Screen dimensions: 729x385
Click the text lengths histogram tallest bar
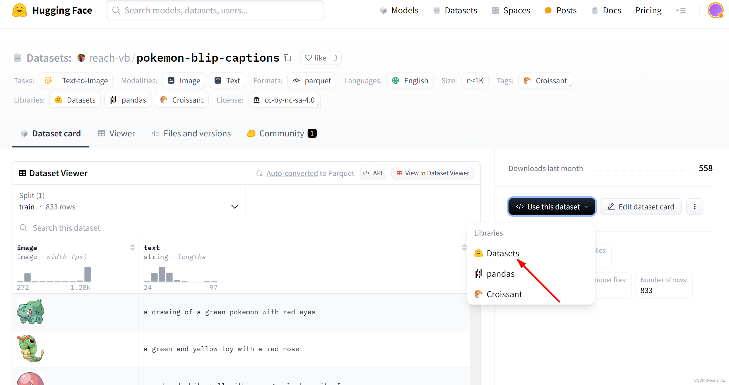162,274
